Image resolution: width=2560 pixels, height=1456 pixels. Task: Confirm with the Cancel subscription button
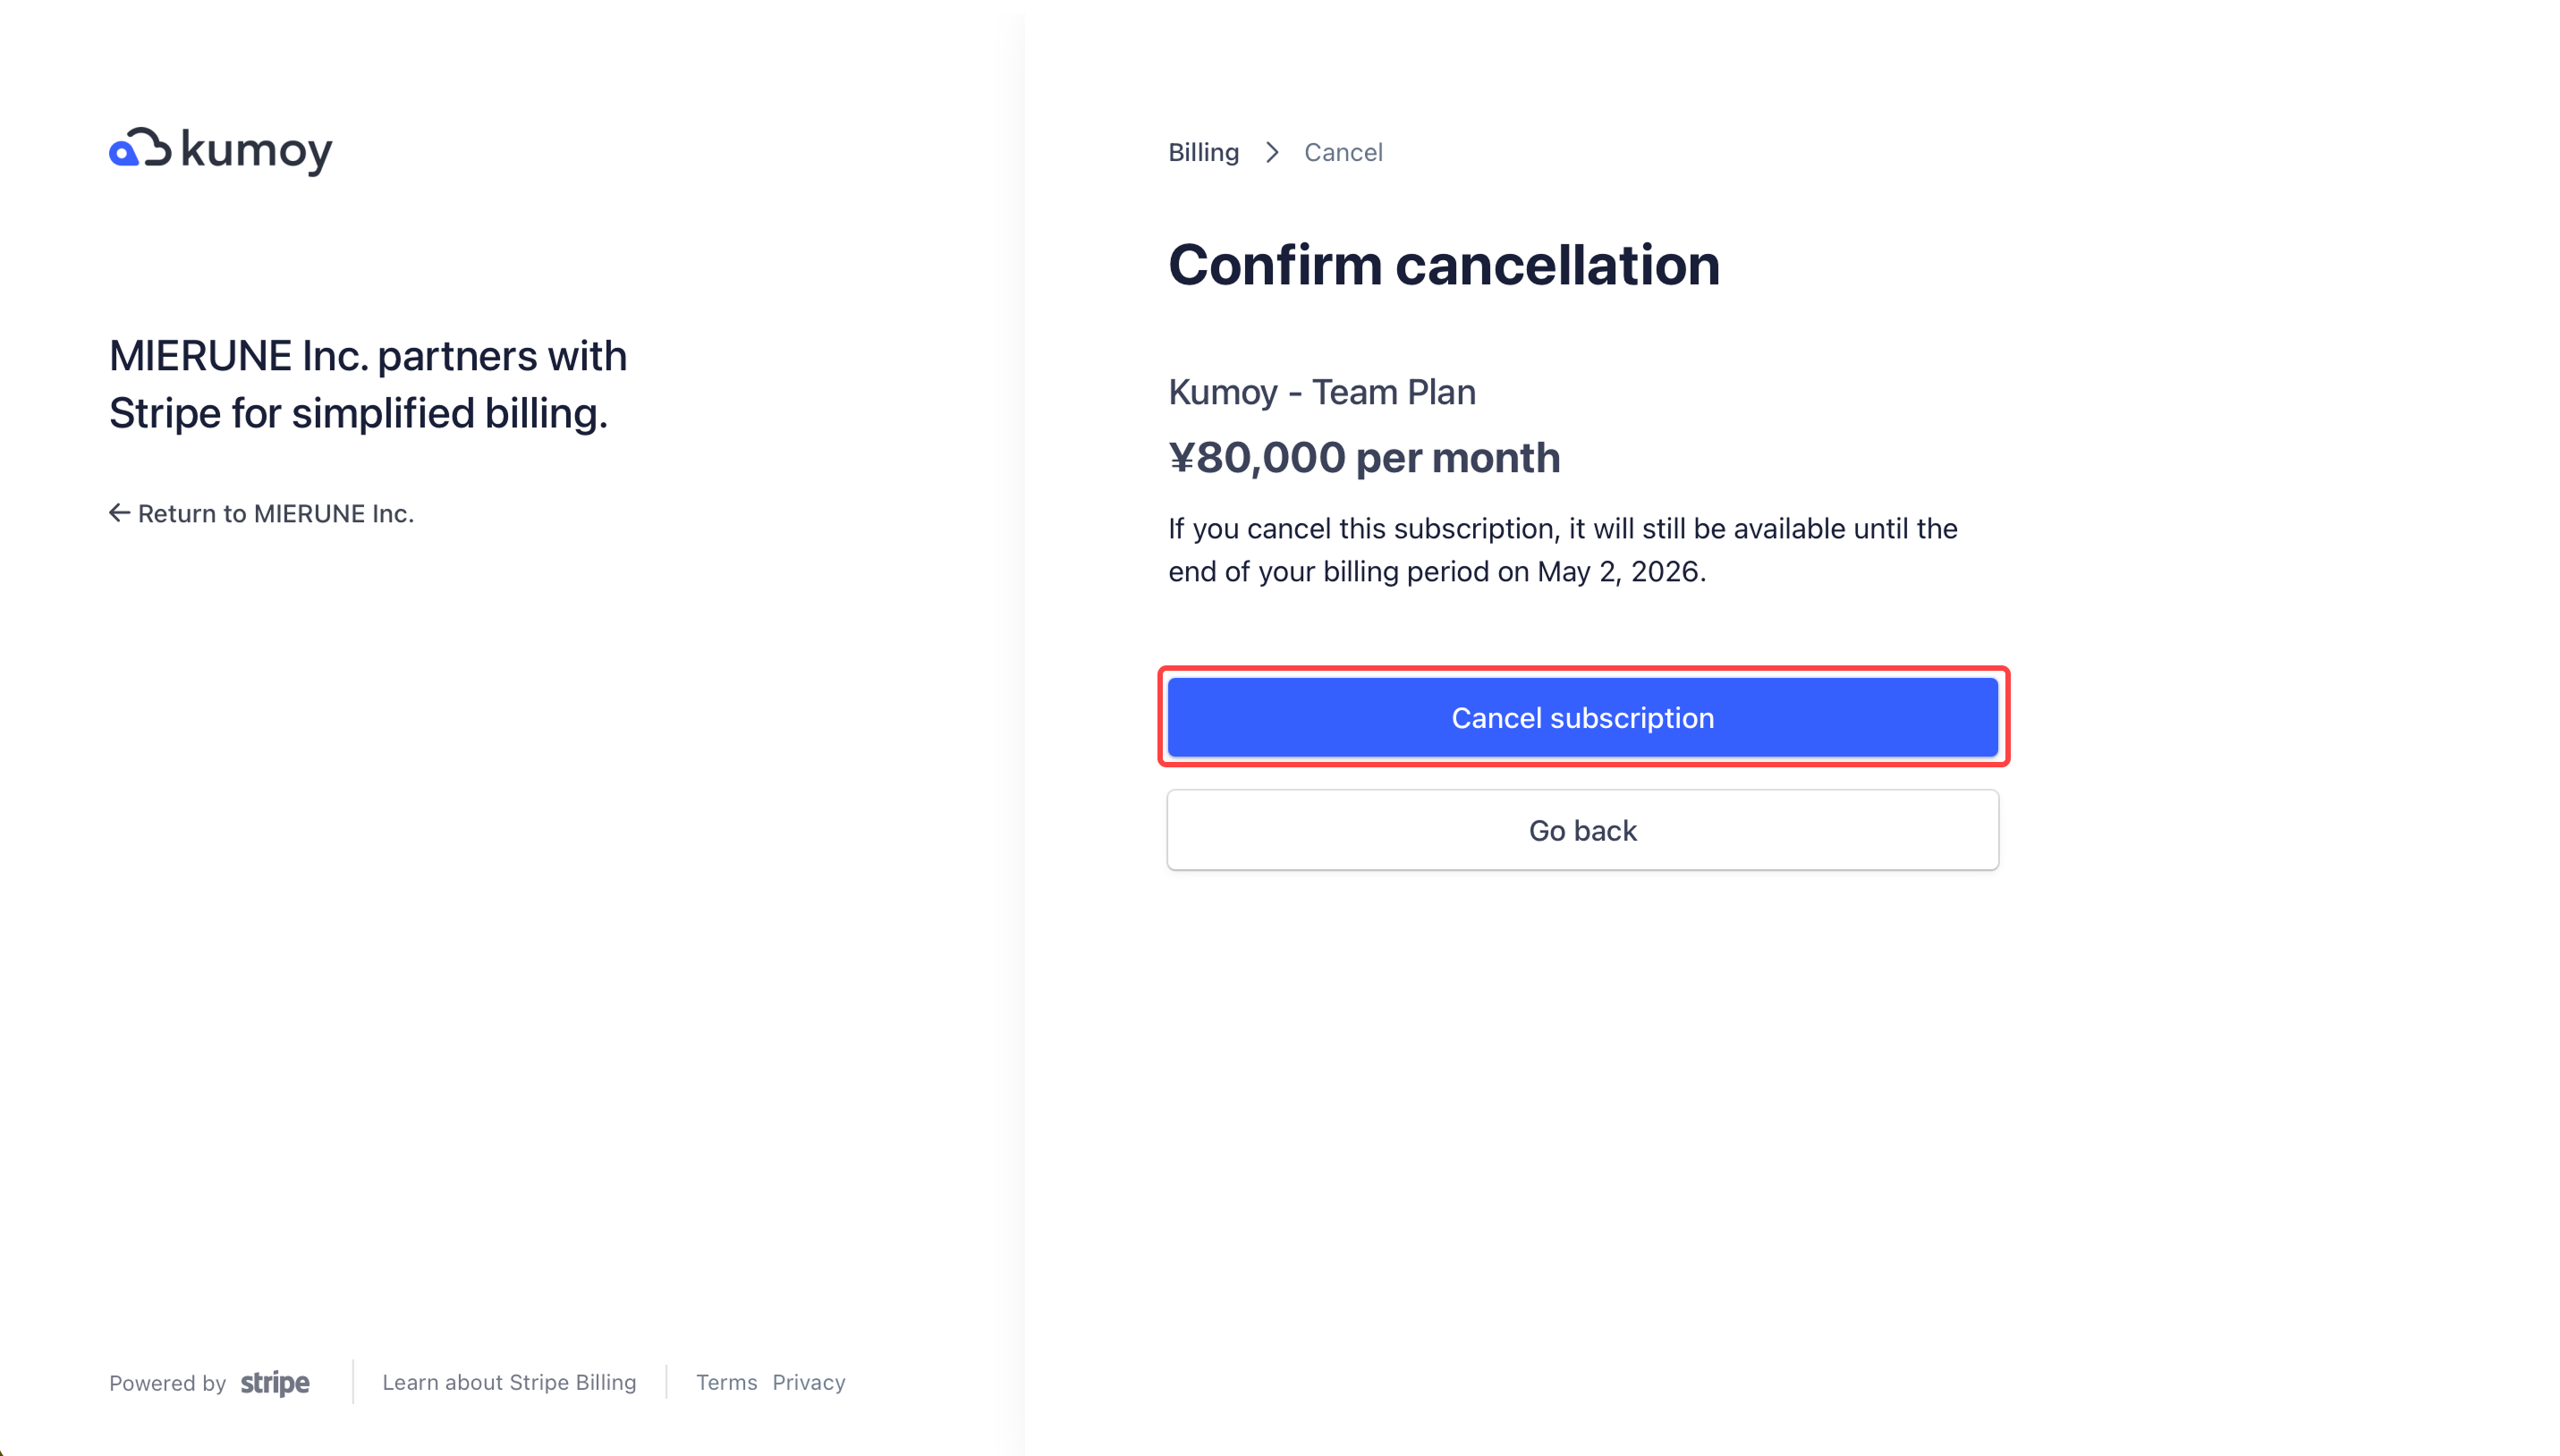1582,717
